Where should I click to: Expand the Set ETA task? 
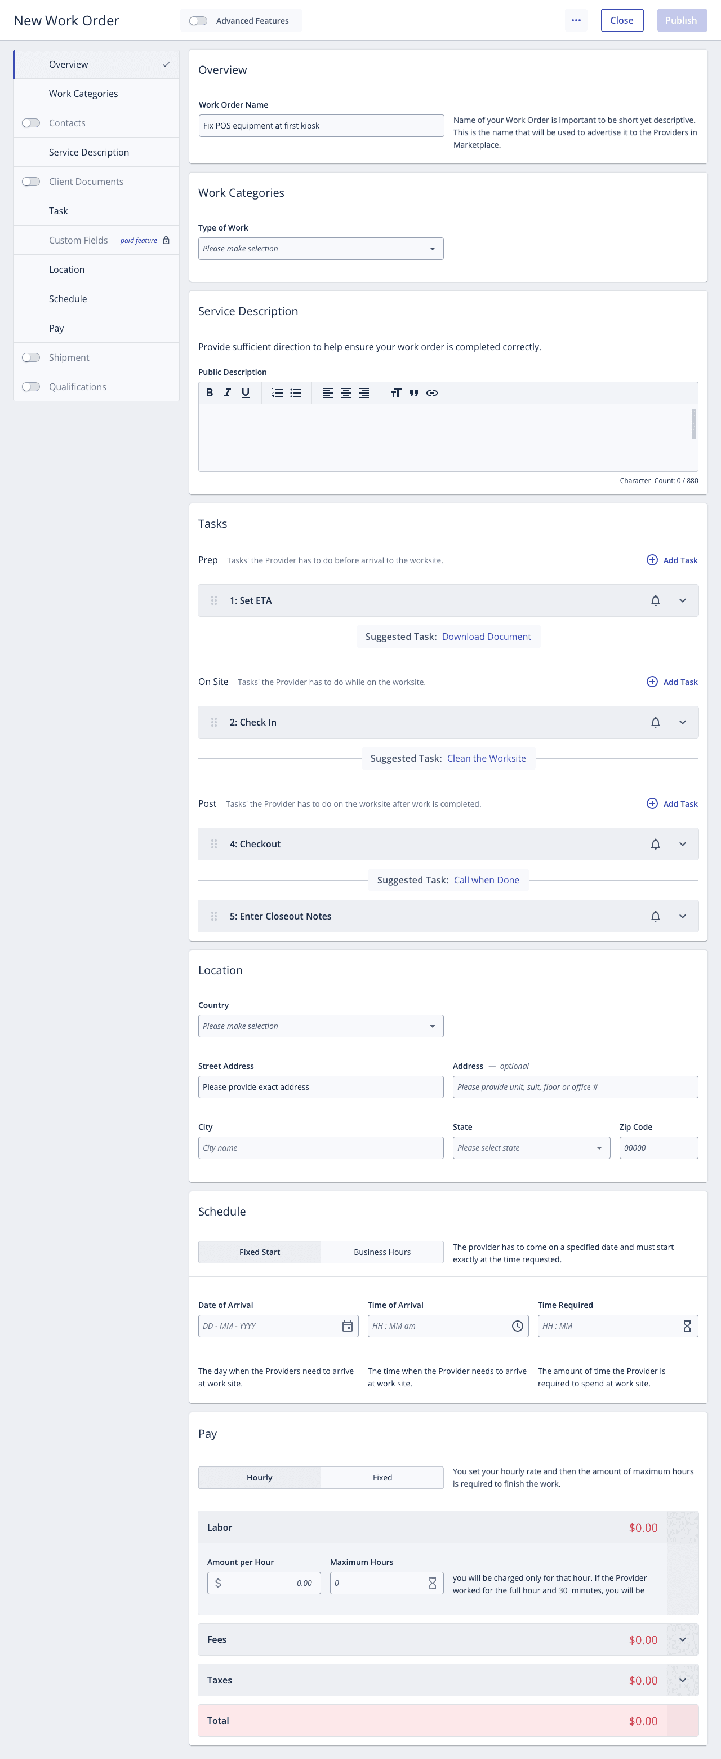pyautogui.click(x=683, y=600)
